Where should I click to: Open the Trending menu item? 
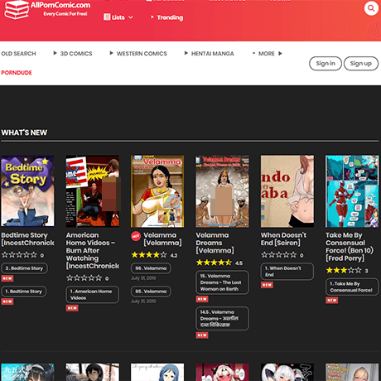pos(170,17)
